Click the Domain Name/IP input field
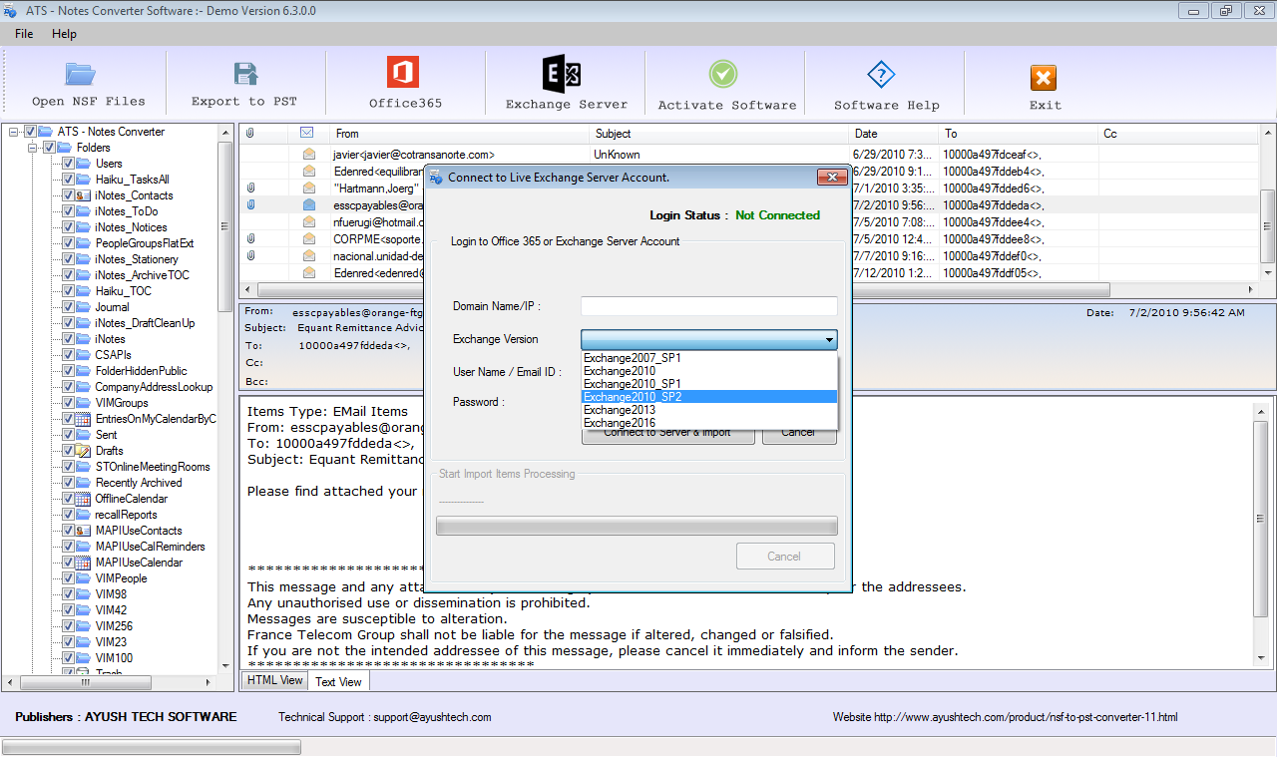1277x757 pixels. coord(708,306)
